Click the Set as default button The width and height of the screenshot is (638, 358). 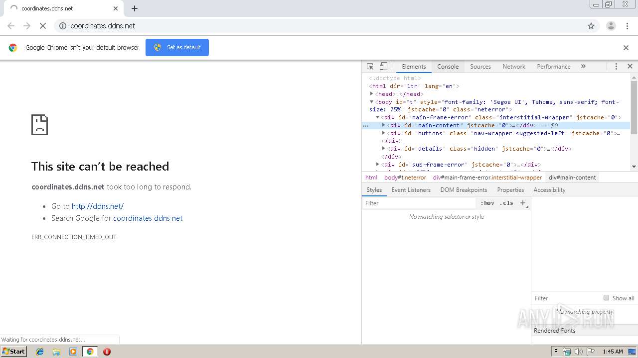click(x=177, y=47)
